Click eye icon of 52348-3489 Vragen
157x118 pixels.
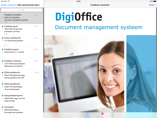3,98
